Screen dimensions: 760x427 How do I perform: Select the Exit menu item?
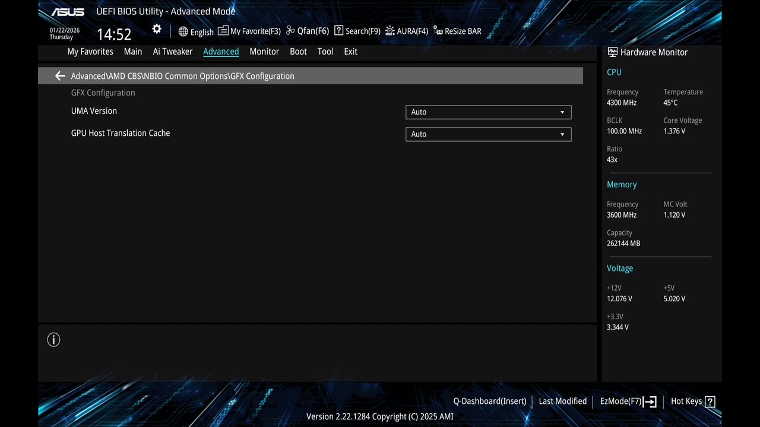click(x=350, y=52)
